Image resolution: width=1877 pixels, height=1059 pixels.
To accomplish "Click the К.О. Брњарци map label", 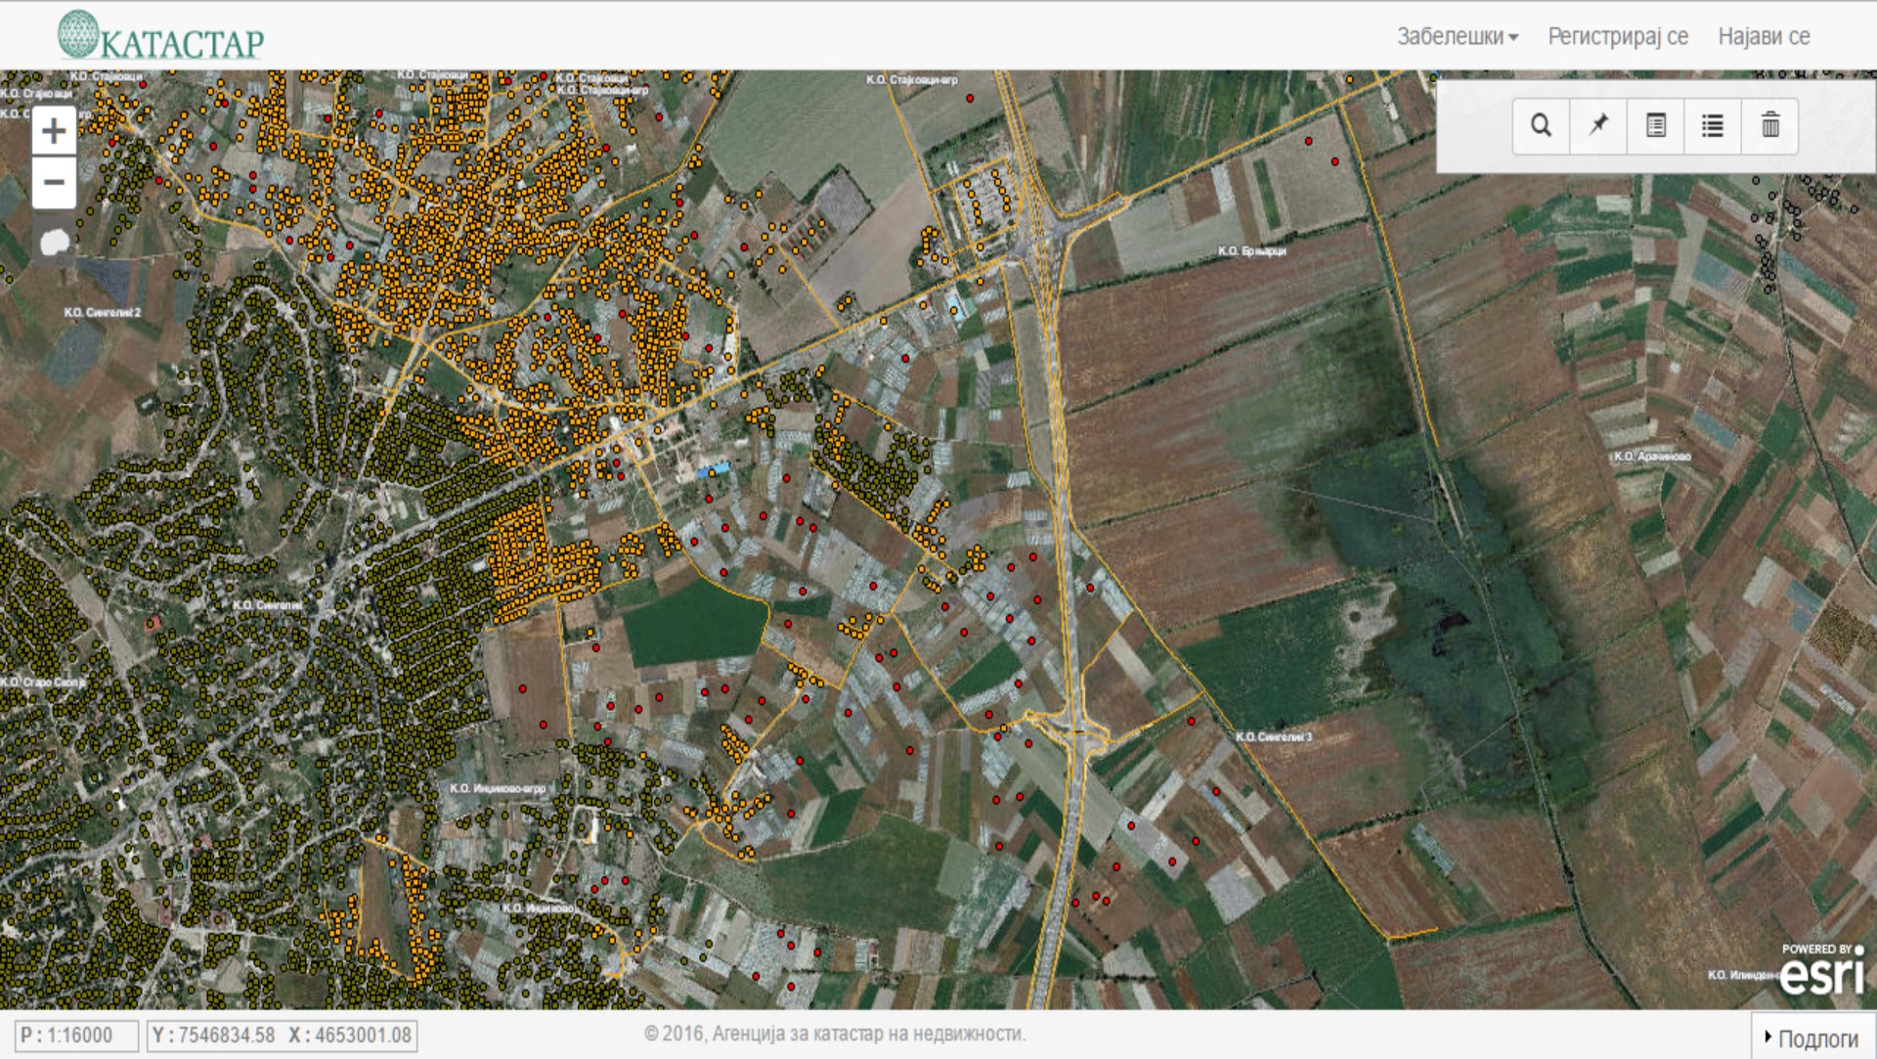I will click(x=1251, y=251).
